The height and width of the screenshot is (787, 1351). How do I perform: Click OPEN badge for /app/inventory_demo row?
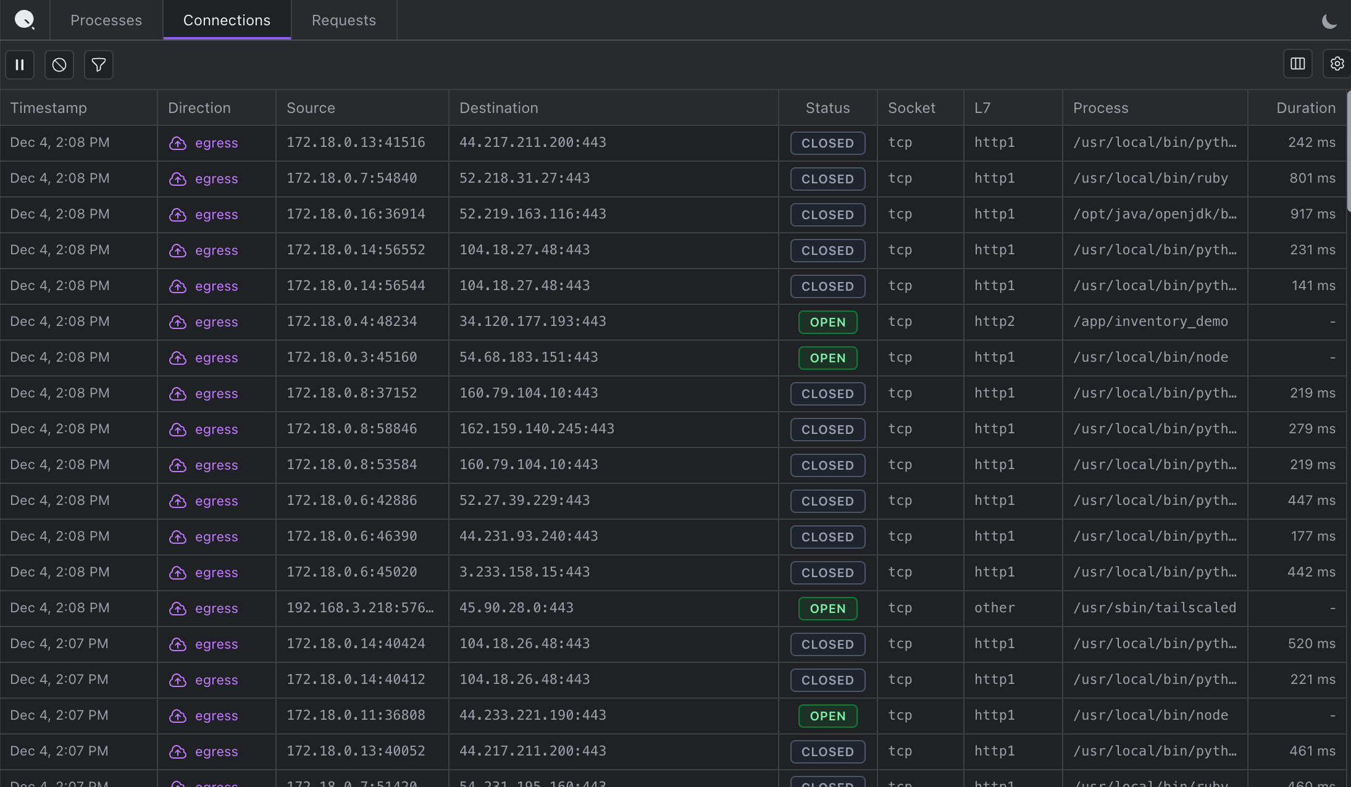(x=827, y=322)
